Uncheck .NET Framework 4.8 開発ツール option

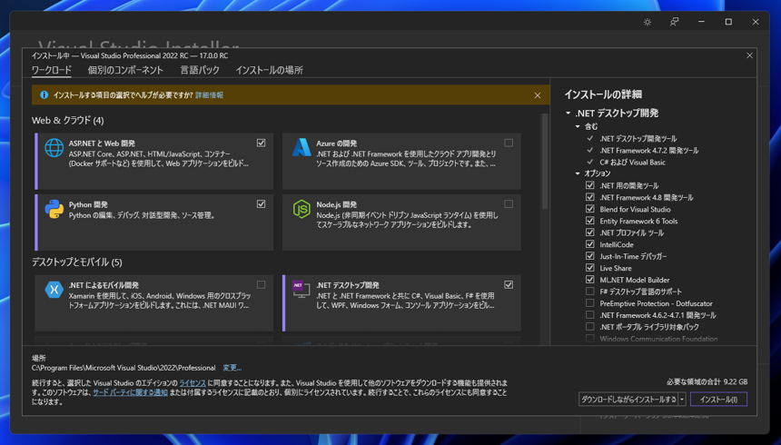click(590, 197)
